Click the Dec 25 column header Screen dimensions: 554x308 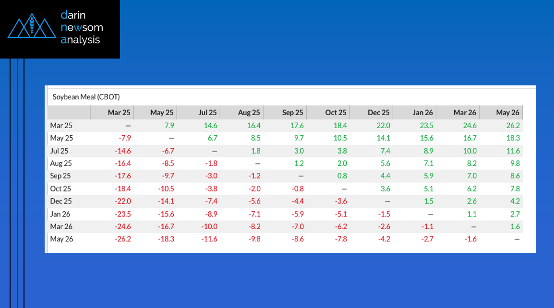pyautogui.click(x=378, y=113)
